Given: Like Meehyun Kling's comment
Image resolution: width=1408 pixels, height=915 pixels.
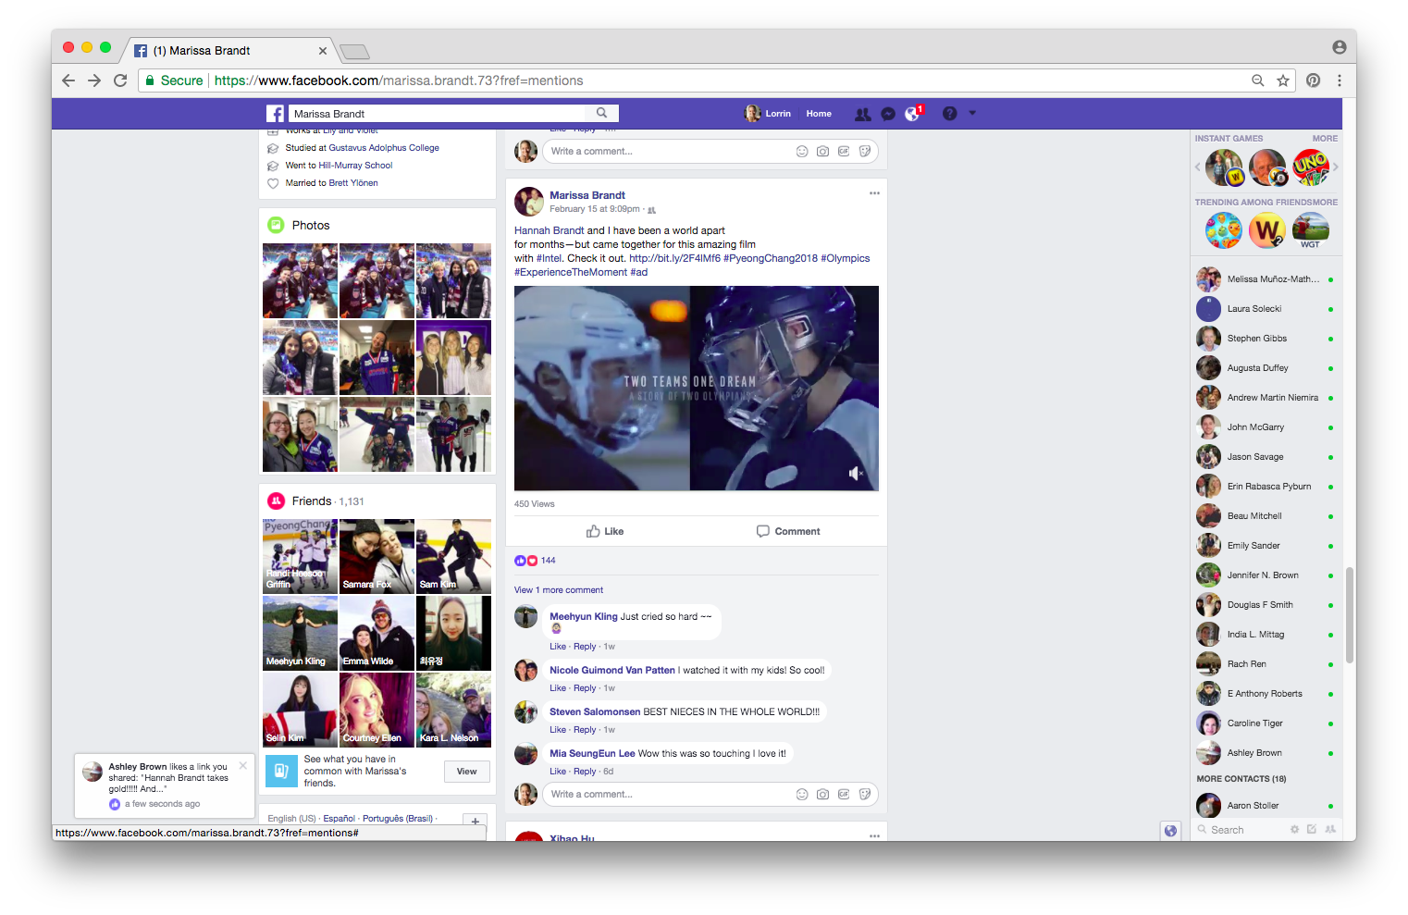Looking at the screenshot, I should point(557,646).
